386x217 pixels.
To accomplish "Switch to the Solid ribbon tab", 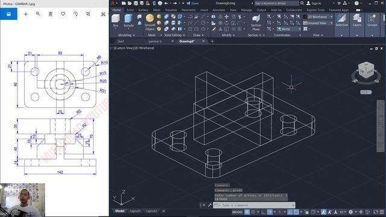I will [x=130, y=10].
